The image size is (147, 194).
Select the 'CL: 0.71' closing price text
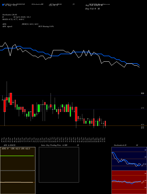click(x=53, y=5)
